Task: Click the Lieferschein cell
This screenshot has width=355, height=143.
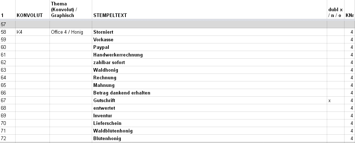Action: 209,123
